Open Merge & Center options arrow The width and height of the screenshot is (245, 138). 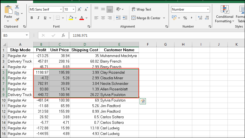click(x=164, y=18)
